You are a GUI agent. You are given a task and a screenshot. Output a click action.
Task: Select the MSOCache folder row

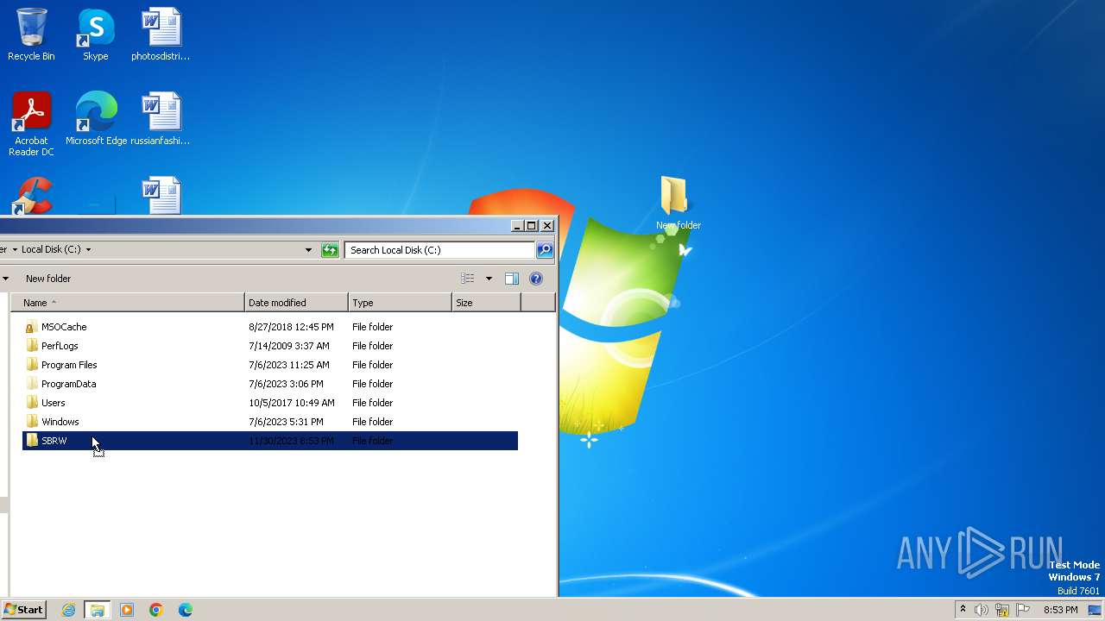click(x=270, y=327)
